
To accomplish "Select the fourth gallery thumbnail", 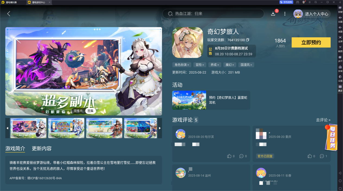I will (140, 128).
